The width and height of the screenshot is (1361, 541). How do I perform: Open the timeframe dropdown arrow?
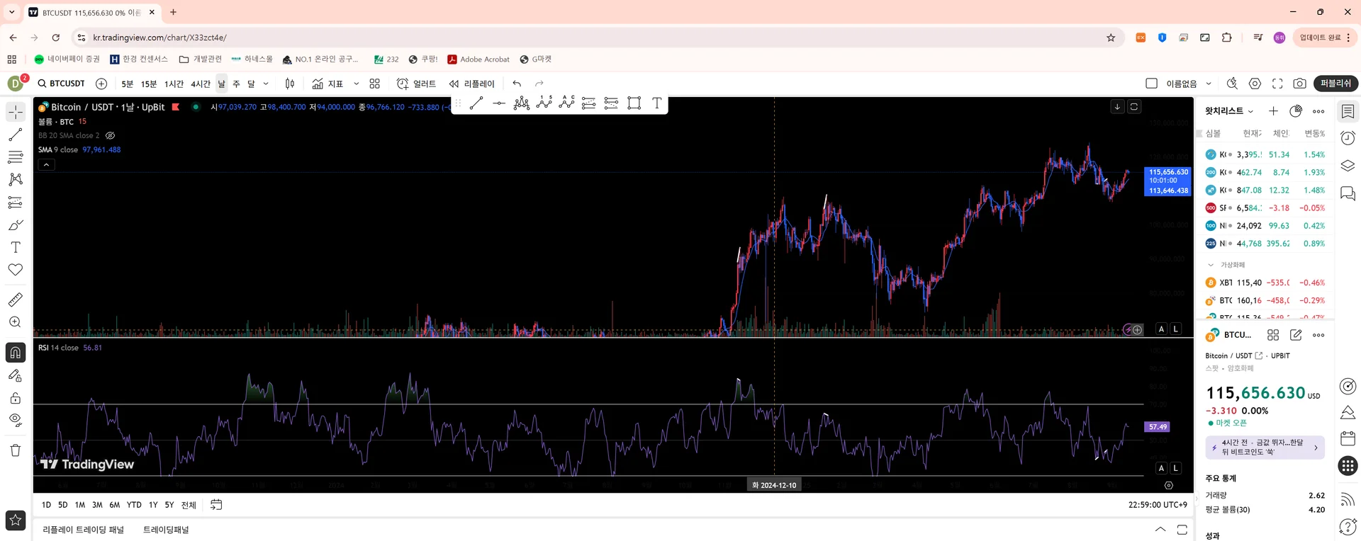[x=266, y=84]
